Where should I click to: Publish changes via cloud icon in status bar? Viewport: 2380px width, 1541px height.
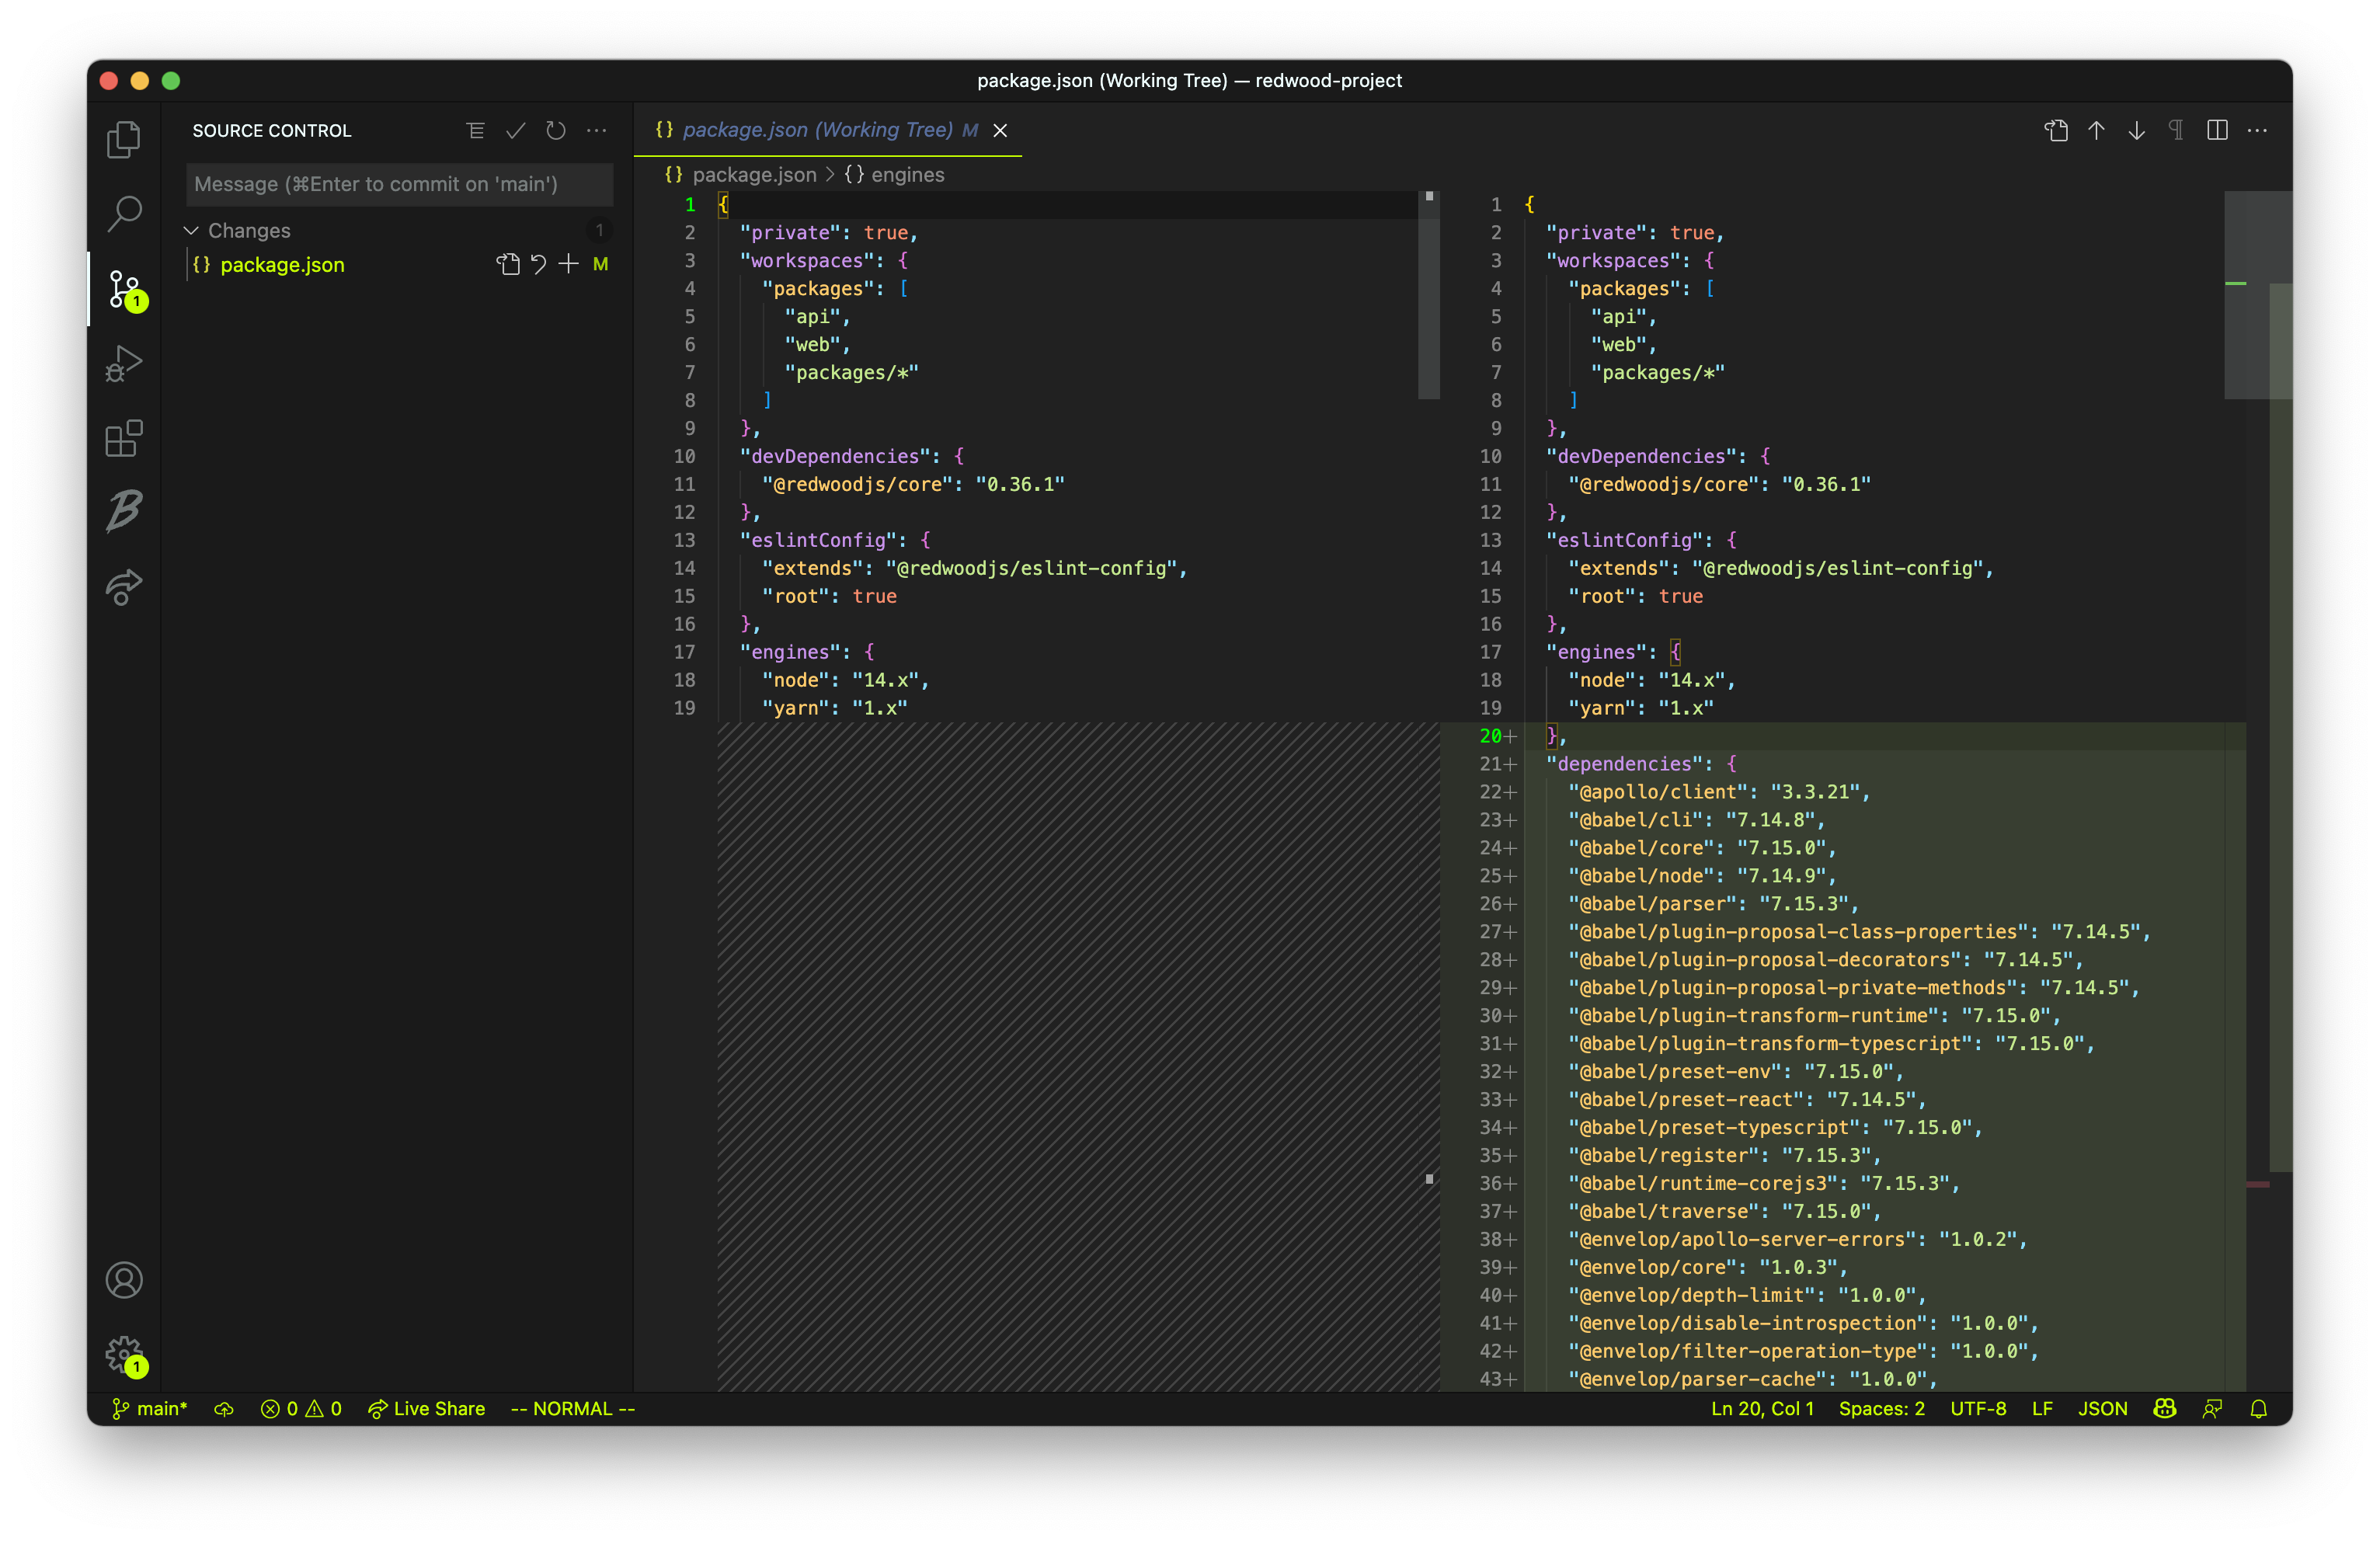[224, 1408]
